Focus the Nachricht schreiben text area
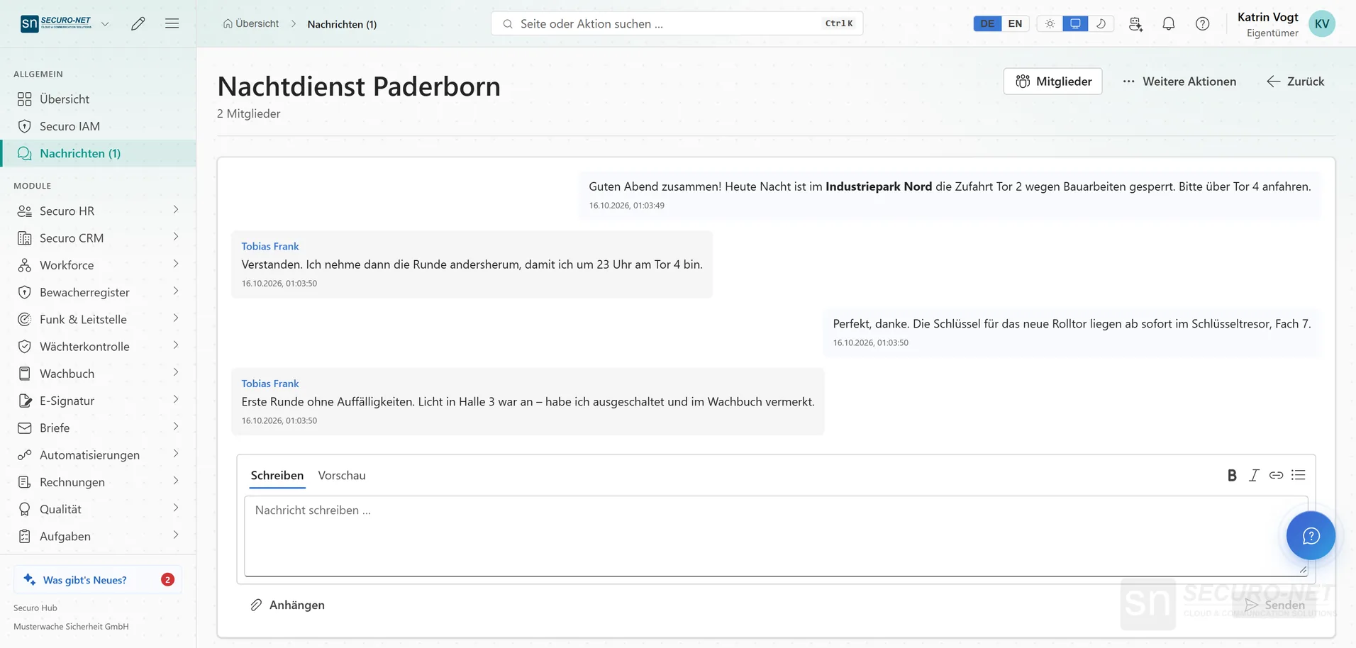Screen dimensions: 1356x648 (777, 536)
